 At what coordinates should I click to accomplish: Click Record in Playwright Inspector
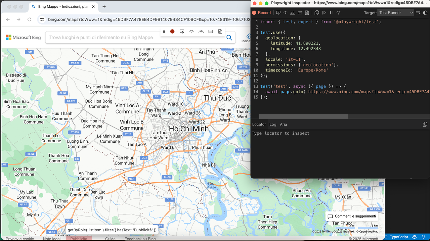click(x=262, y=13)
